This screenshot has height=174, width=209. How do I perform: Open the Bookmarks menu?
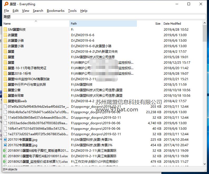click(56, 11)
